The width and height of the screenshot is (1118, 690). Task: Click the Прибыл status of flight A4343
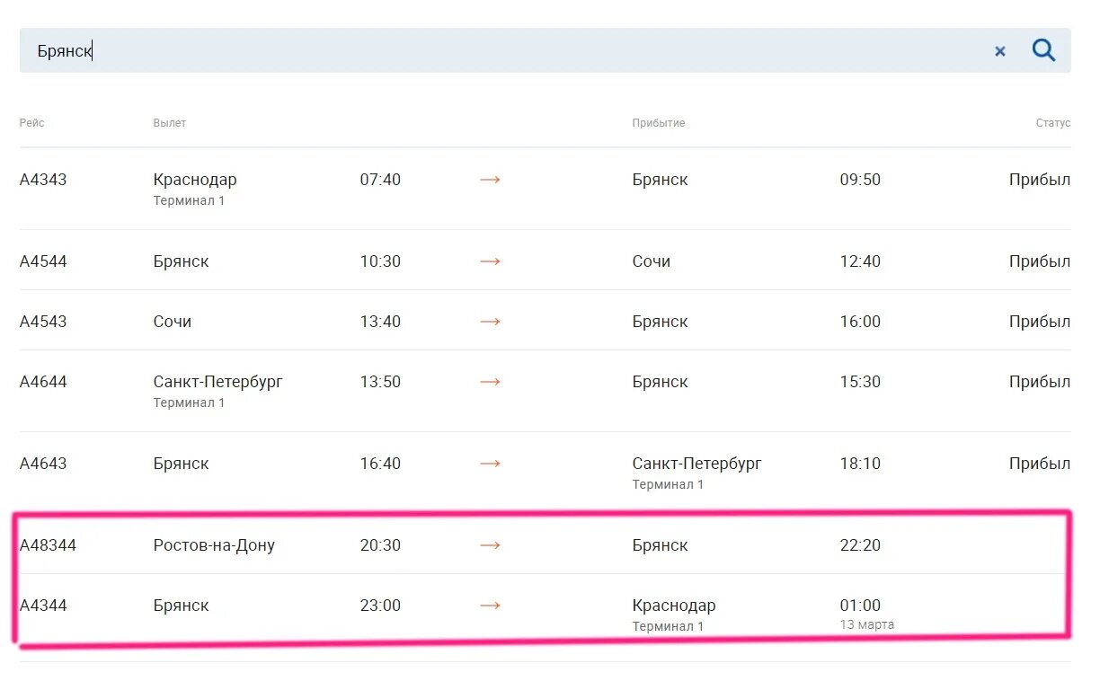1040,180
